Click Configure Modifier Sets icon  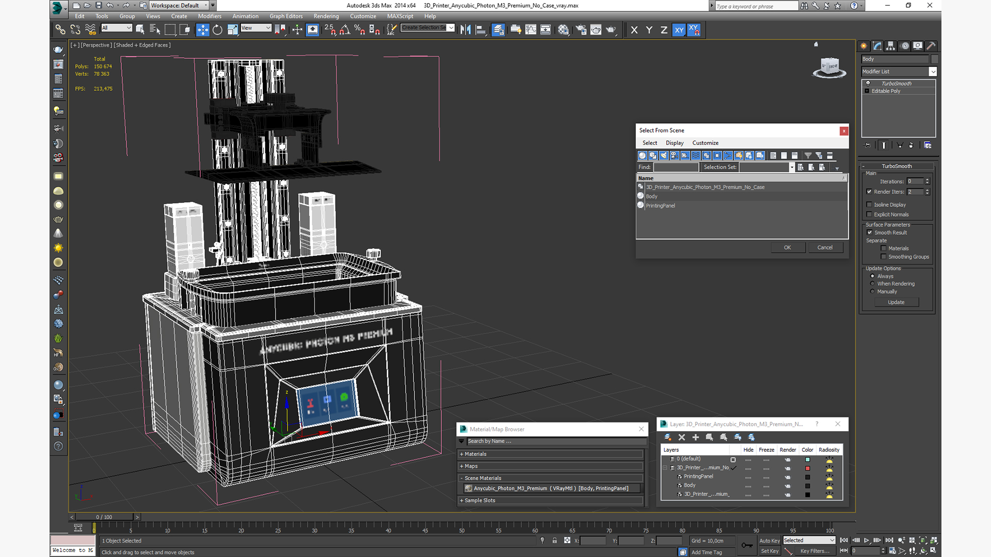[x=928, y=145]
